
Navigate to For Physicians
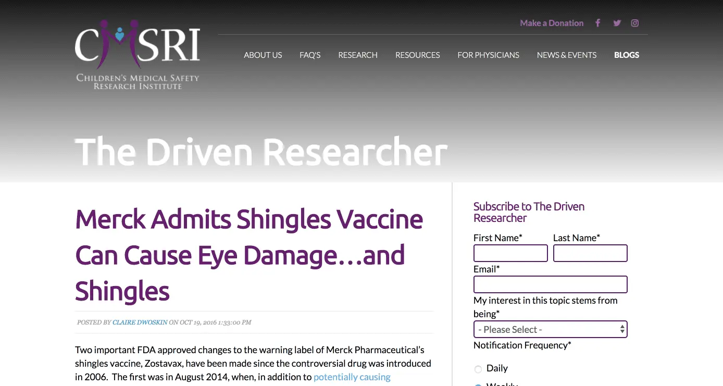(x=489, y=55)
